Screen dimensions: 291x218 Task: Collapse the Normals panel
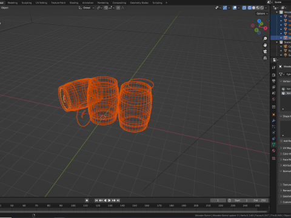[x=281, y=171]
